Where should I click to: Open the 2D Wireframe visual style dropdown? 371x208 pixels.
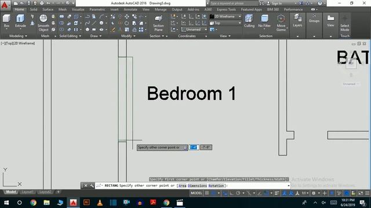point(225,17)
